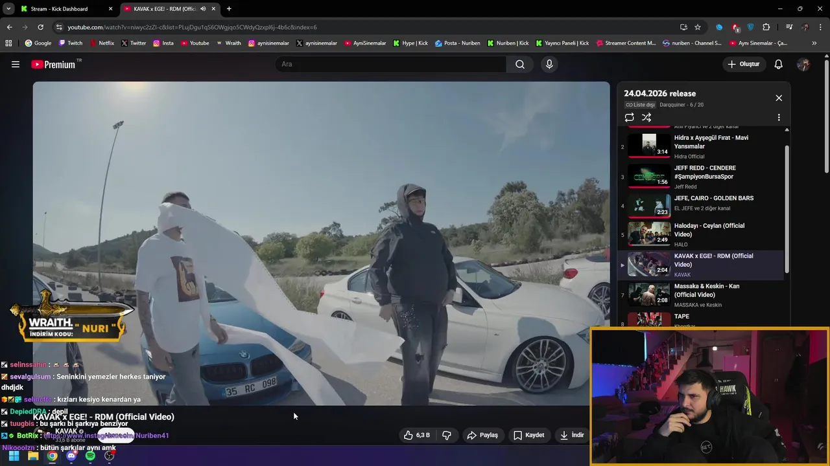
Task: Play Hidra x Ayşegül Fırat playlist video
Action: coord(700,145)
